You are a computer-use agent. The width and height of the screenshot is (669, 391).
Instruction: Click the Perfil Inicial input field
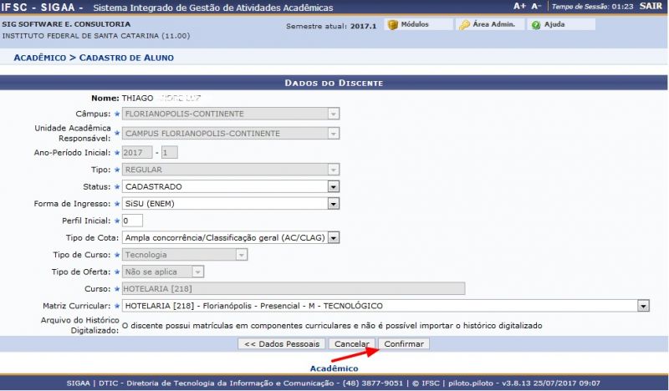click(132, 221)
